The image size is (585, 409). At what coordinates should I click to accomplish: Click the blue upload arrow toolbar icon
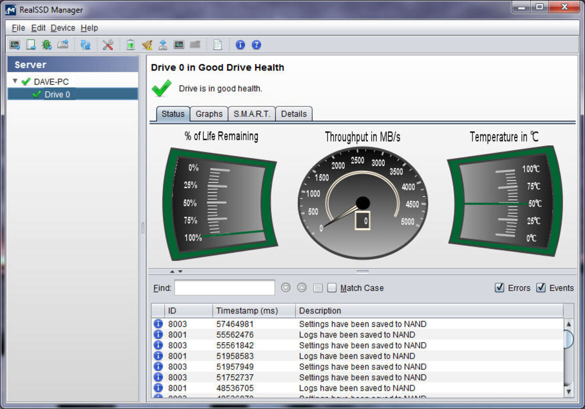(163, 45)
